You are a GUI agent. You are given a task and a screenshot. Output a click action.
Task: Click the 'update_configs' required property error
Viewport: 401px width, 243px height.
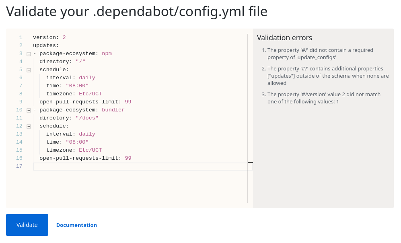[320, 54]
